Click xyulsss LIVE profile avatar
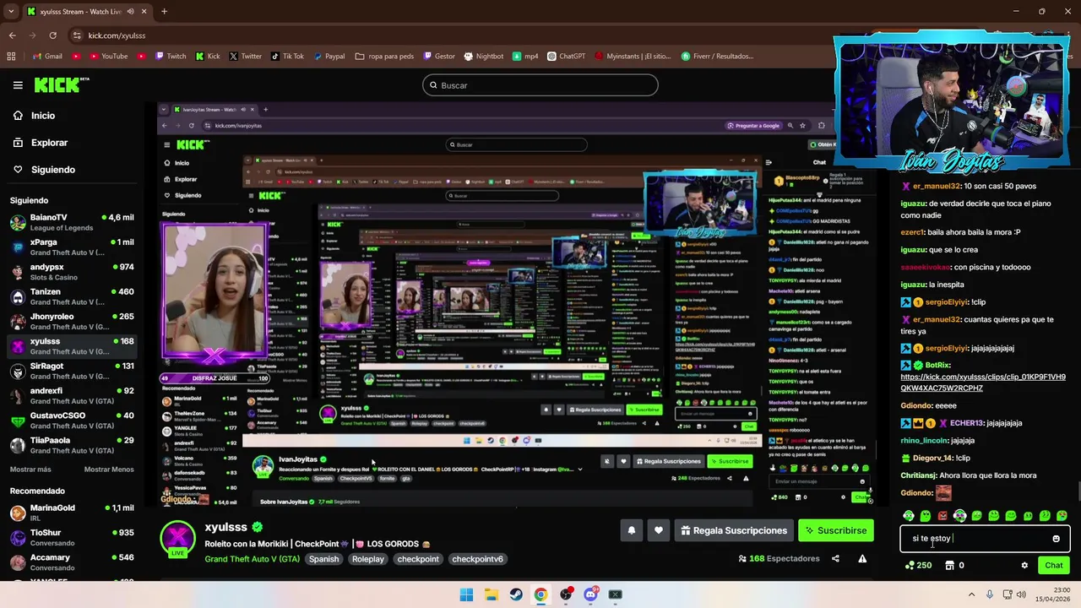The width and height of the screenshot is (1081, 608). pyautogui.click(x=178, y=539)
